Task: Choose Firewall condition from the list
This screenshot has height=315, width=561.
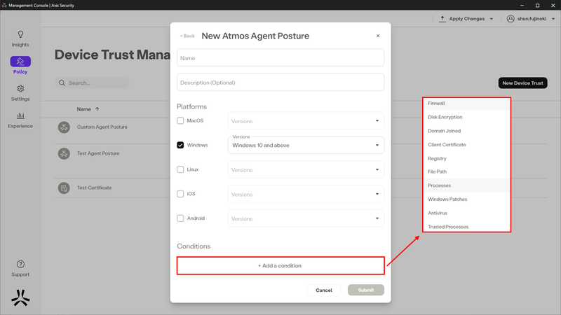Action: (x=466, y=103)
